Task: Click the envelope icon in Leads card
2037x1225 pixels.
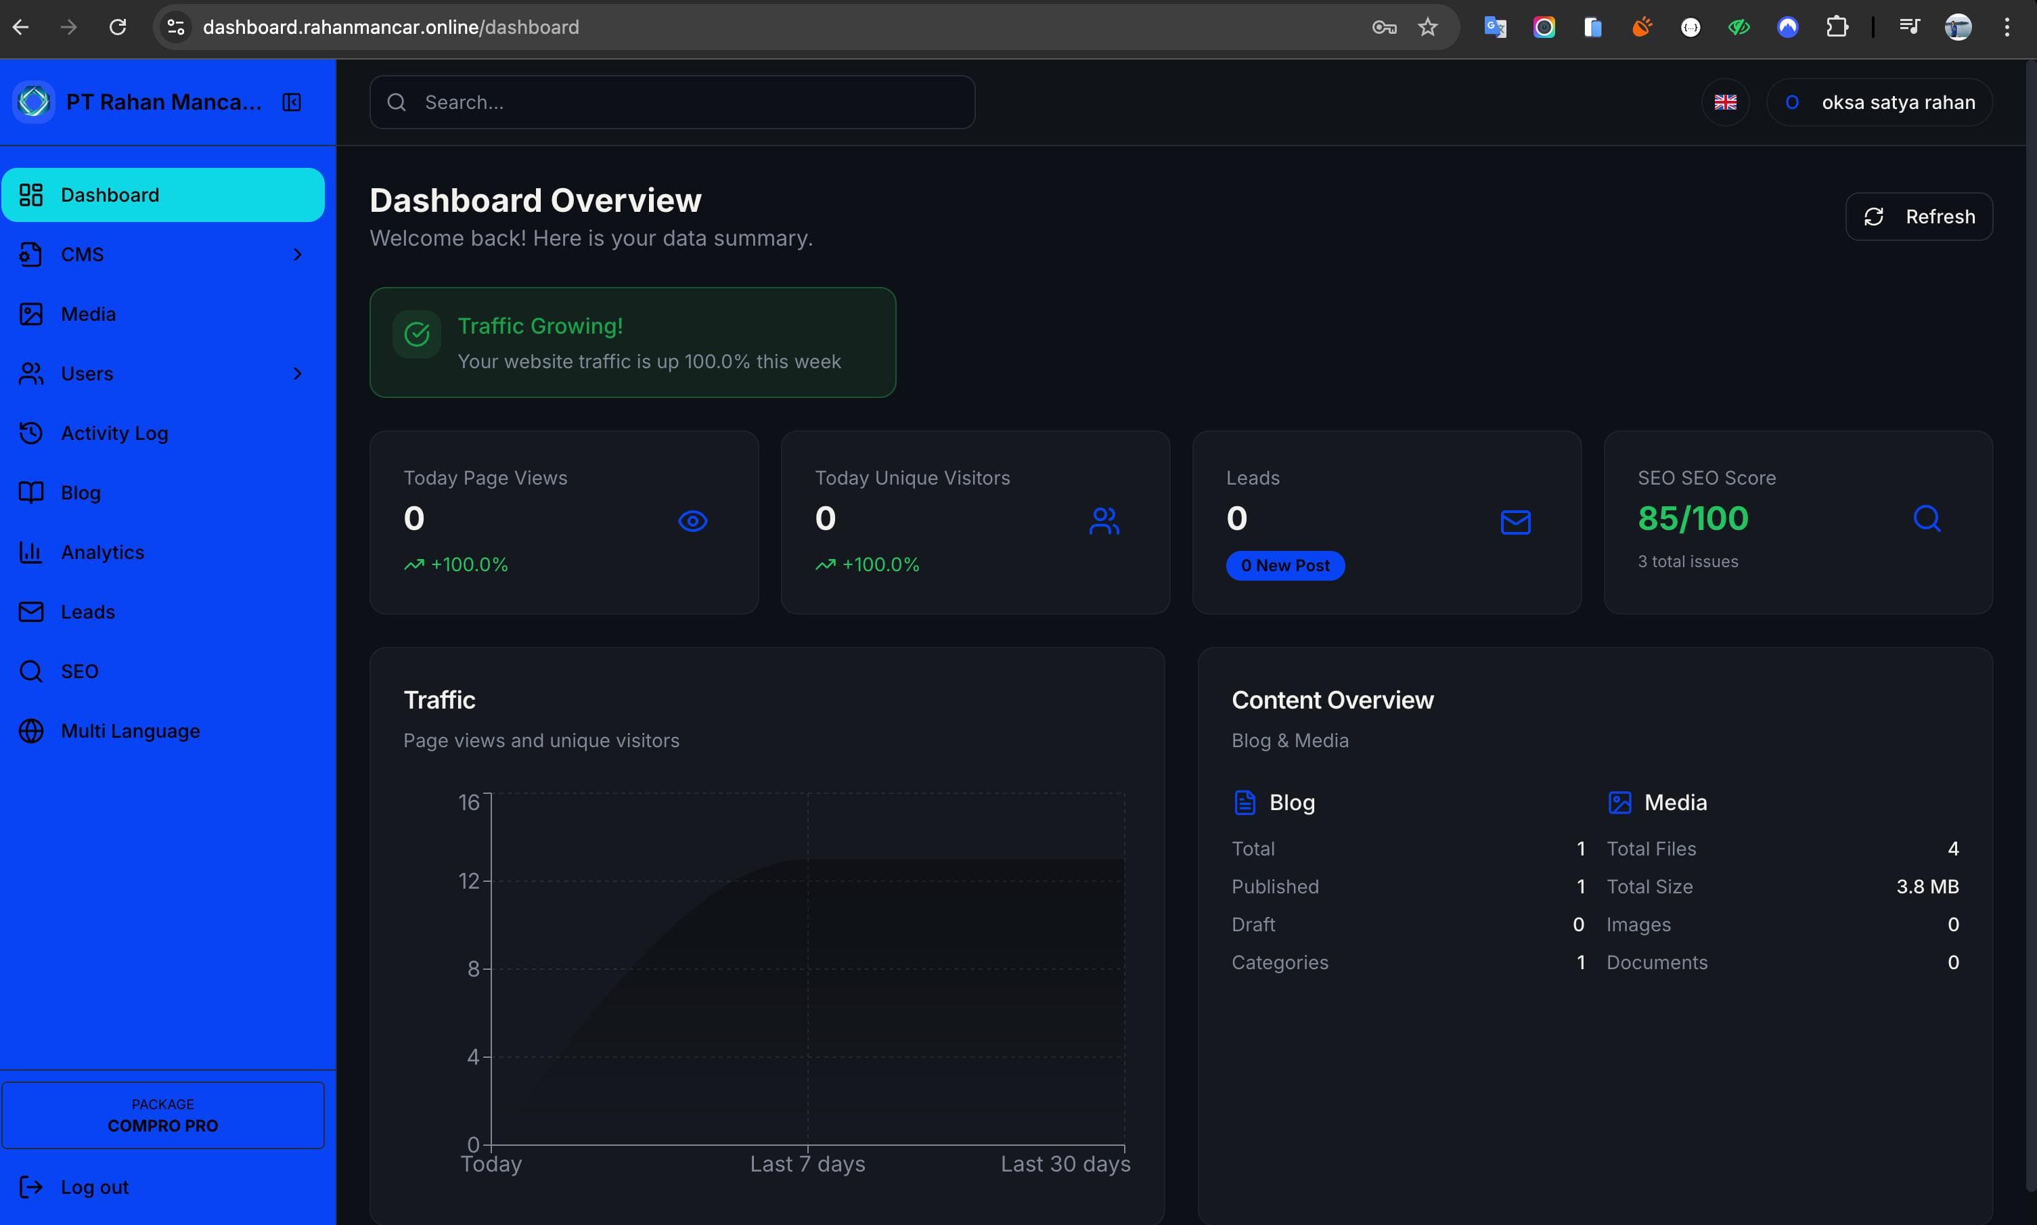Action: click(1515, 522)
